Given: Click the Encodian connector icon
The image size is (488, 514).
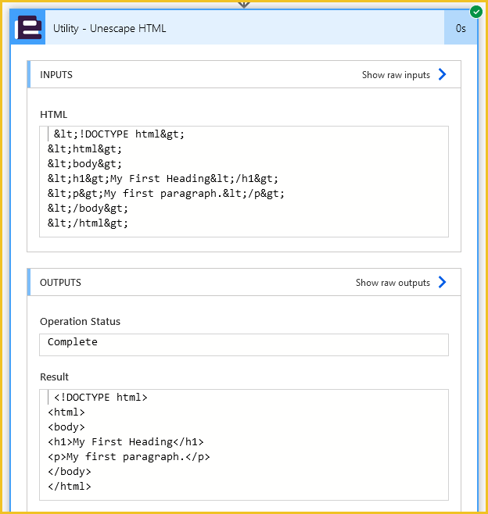Looking at the screenshot, I should 28,28.
